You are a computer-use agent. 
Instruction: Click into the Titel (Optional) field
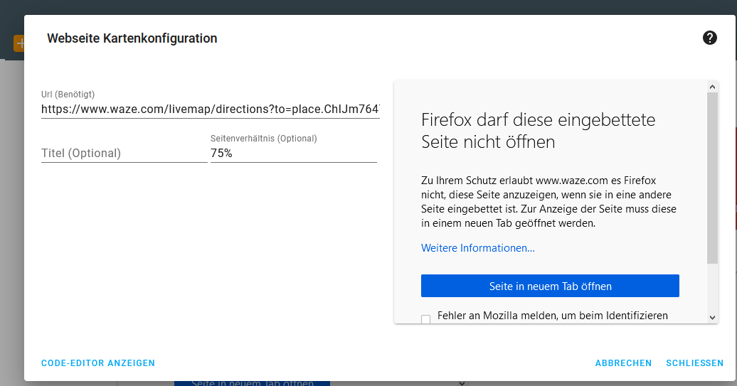[124, 153]
